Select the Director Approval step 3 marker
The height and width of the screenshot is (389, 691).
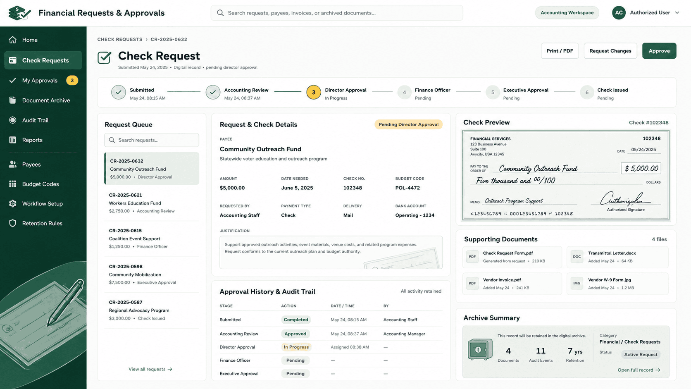pyautogui.click(x=314, y=92)
